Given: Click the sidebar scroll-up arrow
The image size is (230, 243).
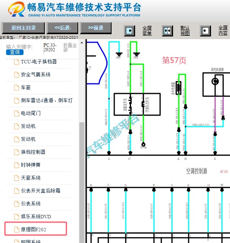Looking at the screenshot, I should (x=82, y=43).
